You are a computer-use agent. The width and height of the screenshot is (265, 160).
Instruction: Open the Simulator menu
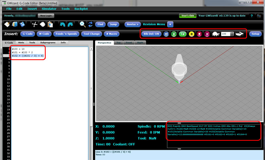click(x=49, y=9)
